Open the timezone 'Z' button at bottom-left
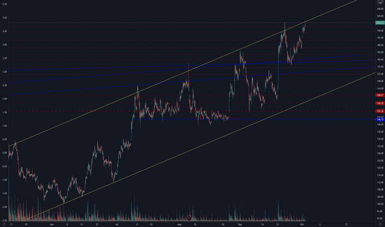Screen dimensions: 385x227 [x=4, y=224]
